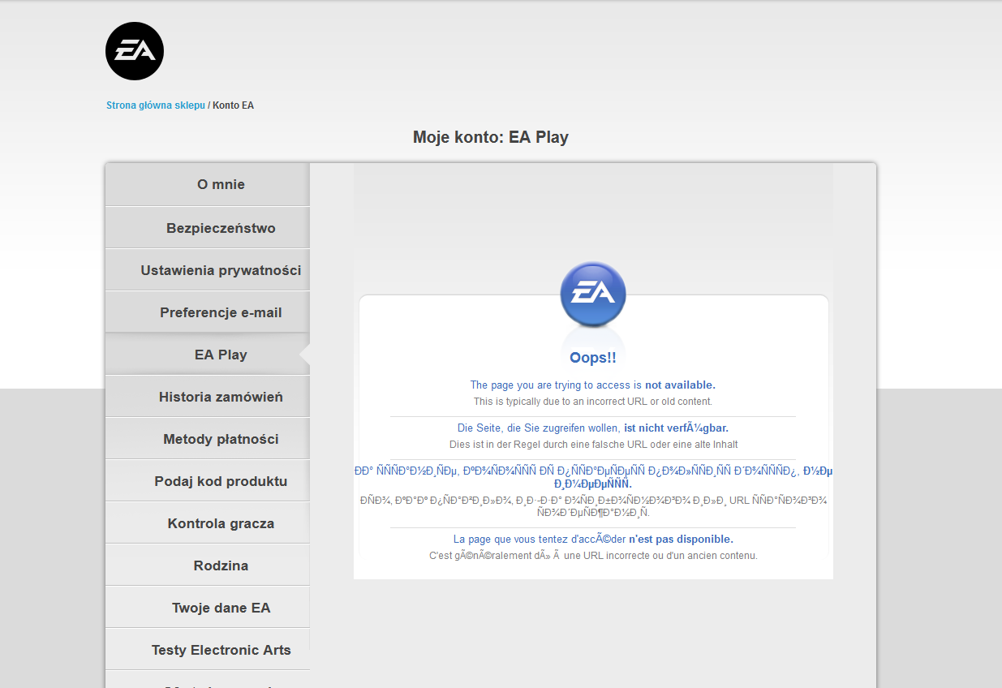Click the Konto EA breadcrumb text

click(x=233, y=105)
